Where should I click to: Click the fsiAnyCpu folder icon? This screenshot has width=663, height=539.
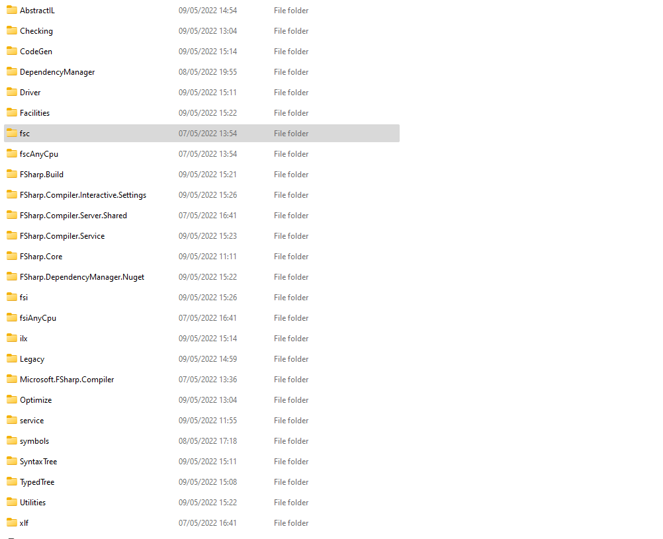coord(12,317)
